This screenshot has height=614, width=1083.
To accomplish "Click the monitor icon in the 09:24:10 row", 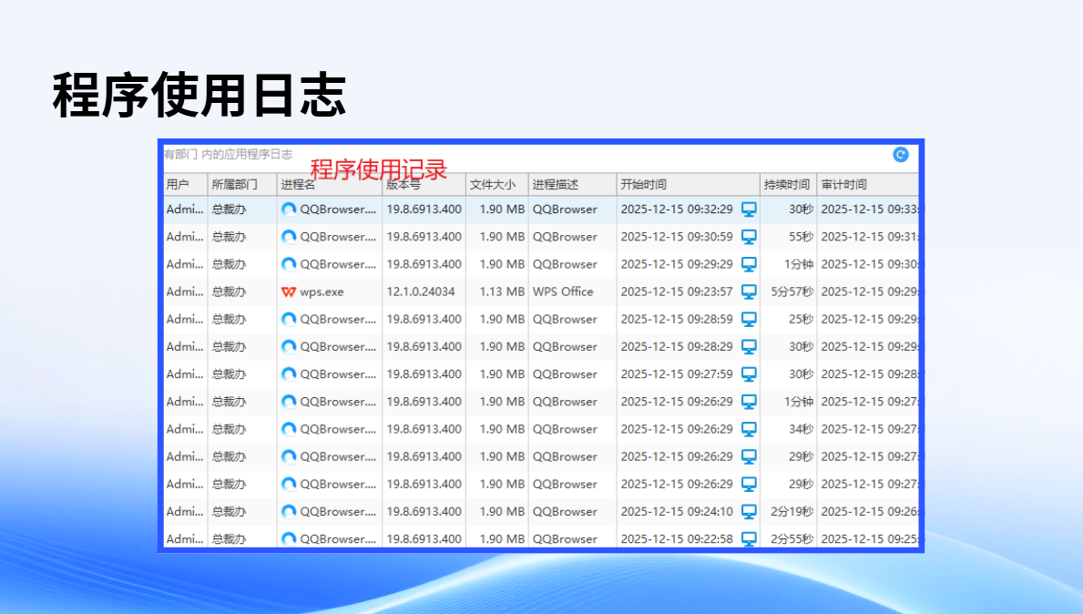I will coord(749,512).
